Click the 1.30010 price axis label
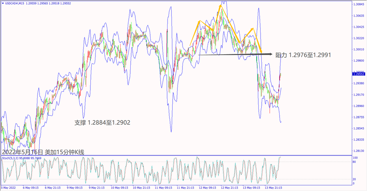Screen dimensions: 367x191 359,50
